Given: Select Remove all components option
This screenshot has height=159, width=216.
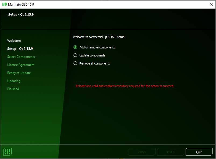Looking at the screenshot, I should pyautogui.click(x=76, y=63).
